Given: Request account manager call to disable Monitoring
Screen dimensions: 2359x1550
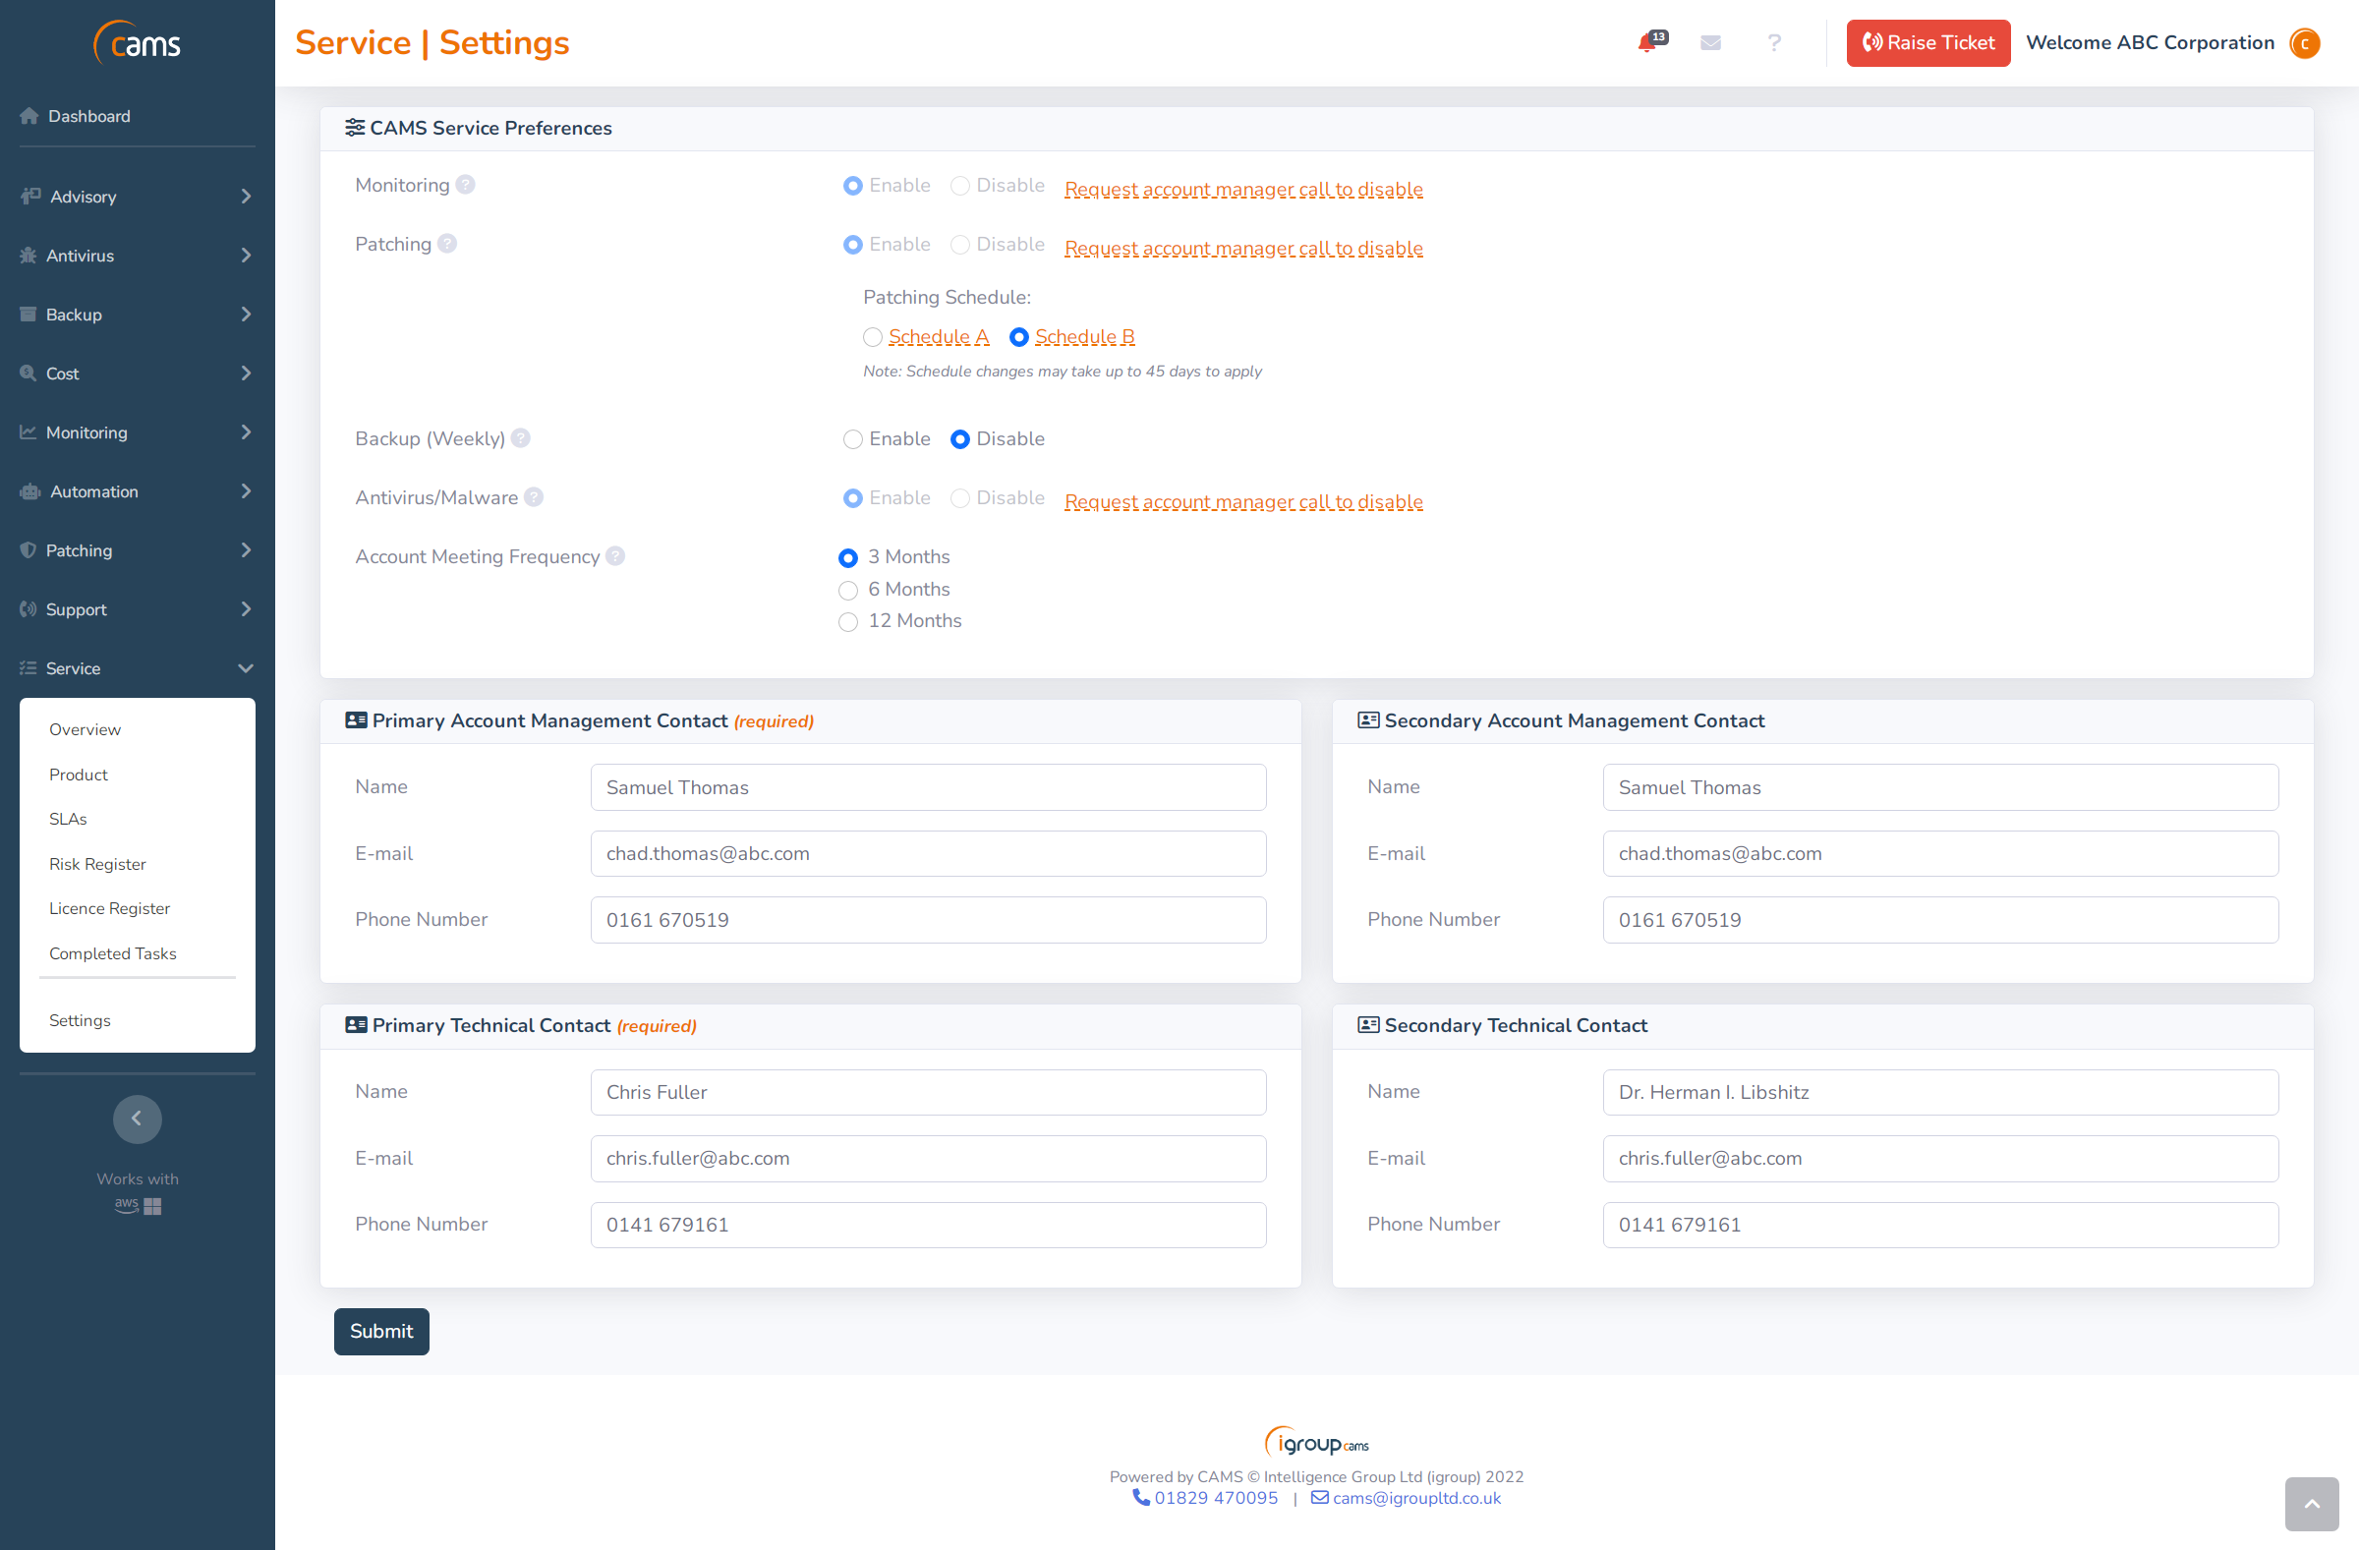Looking at the screenshot, I should (1243, 190).
